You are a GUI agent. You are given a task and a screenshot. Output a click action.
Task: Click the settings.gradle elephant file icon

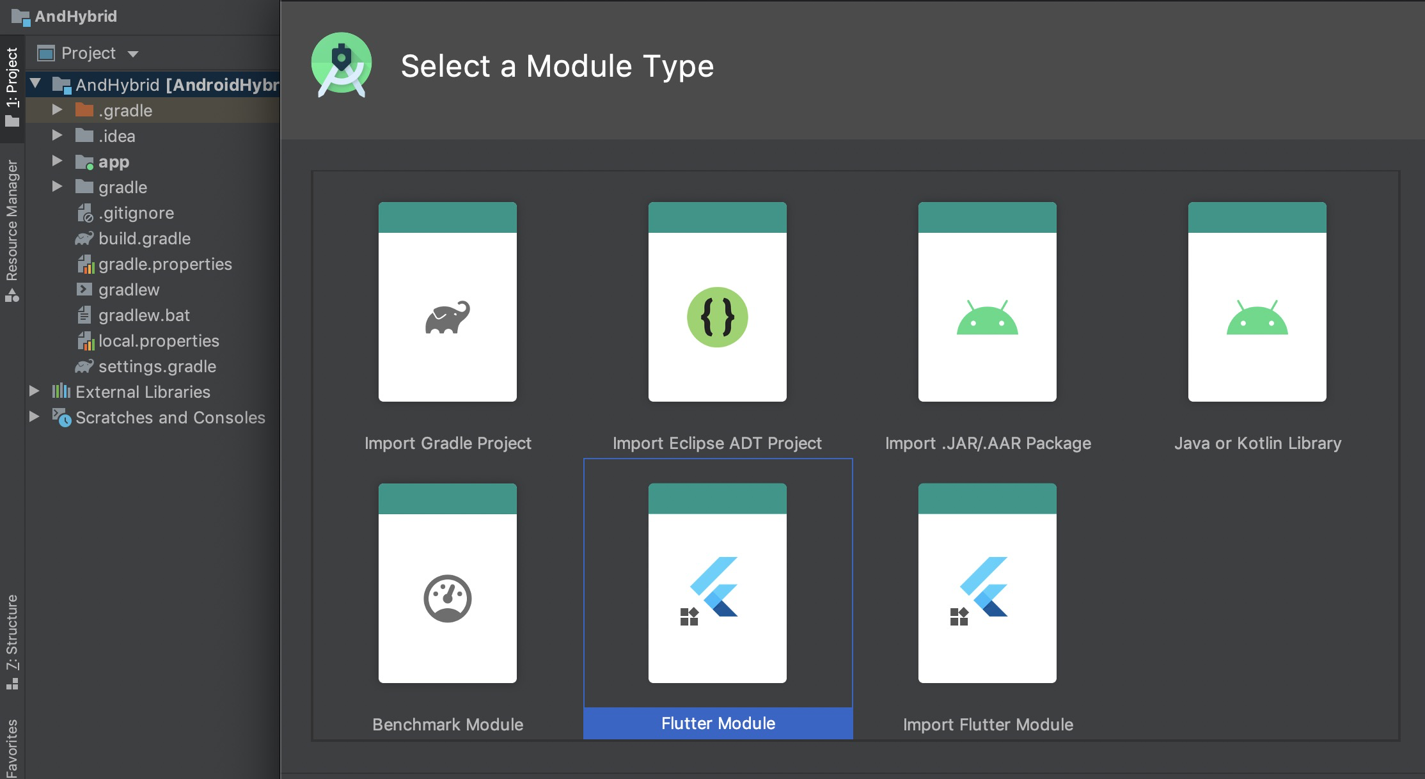[84, 366]
